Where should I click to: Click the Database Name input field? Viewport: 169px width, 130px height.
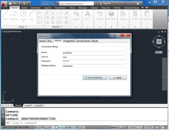pyautogui.click(x=94, y=66)
